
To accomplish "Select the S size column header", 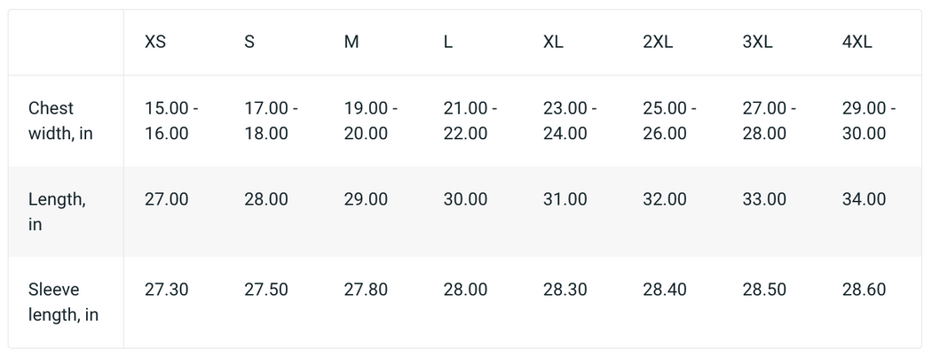I will point(249,43).
